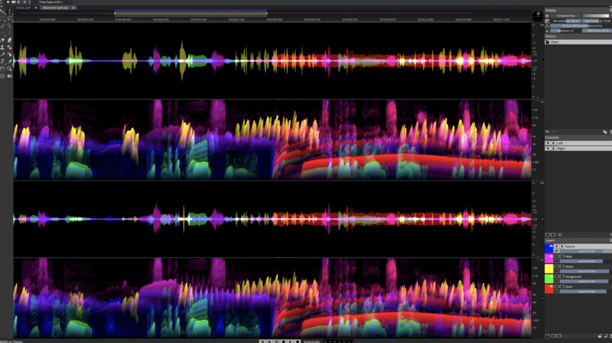Image resolution: width=612 pixels, height=343 pixels.
Task: Select the rectangular selection tool
Action: [2, 18]
